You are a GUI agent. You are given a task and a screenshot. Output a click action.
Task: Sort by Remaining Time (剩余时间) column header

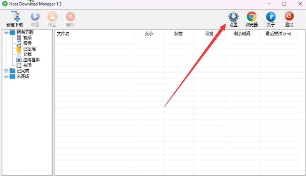(242, 33)
